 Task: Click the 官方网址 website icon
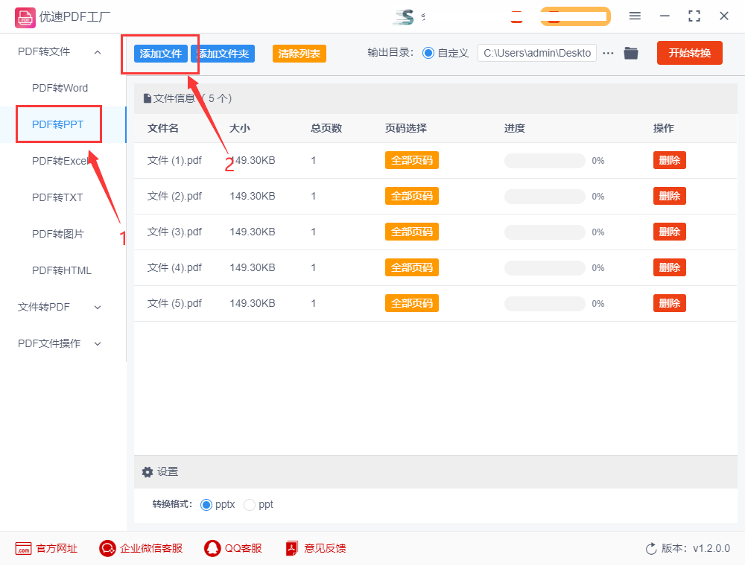click(x=23, y=548)
